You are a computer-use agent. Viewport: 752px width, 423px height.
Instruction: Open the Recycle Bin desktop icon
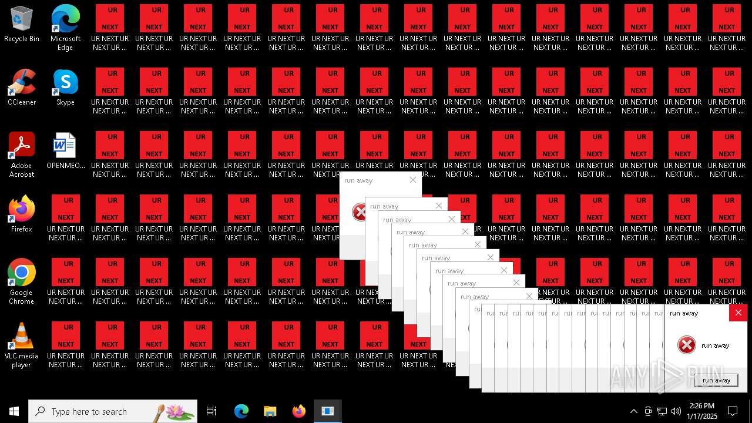click(x=22, y=24)
